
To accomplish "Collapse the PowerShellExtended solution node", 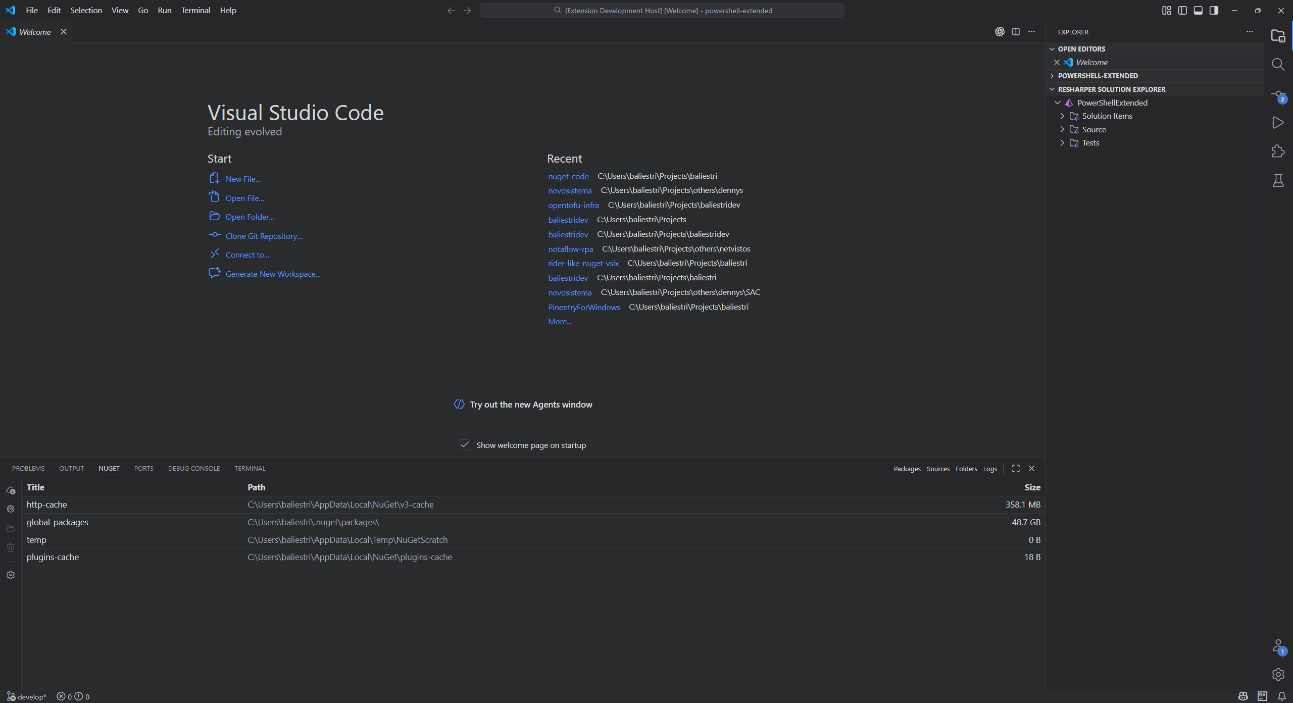I will [1057, 103].
